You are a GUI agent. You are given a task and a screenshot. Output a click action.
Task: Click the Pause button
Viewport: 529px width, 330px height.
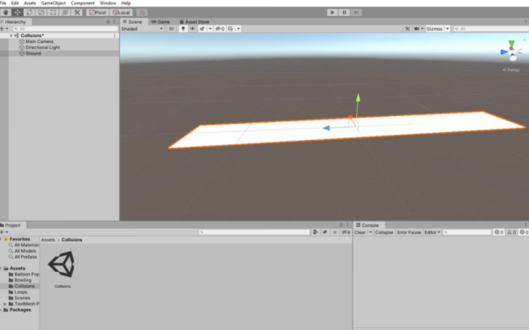[344, 12]
